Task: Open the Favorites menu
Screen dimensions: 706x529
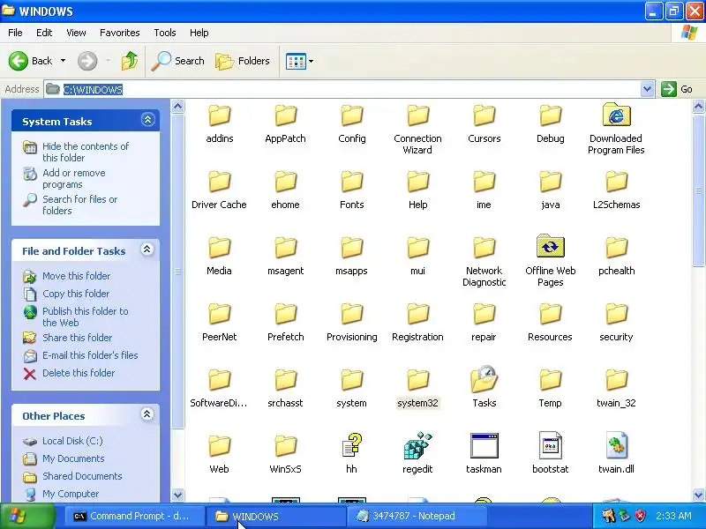Action: (x=120, y=33)
